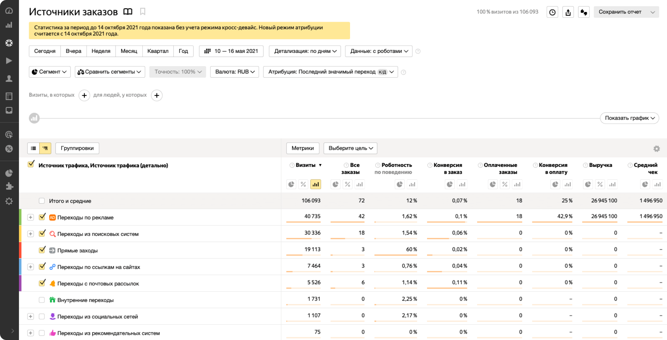Click the Метрики button

302,148
